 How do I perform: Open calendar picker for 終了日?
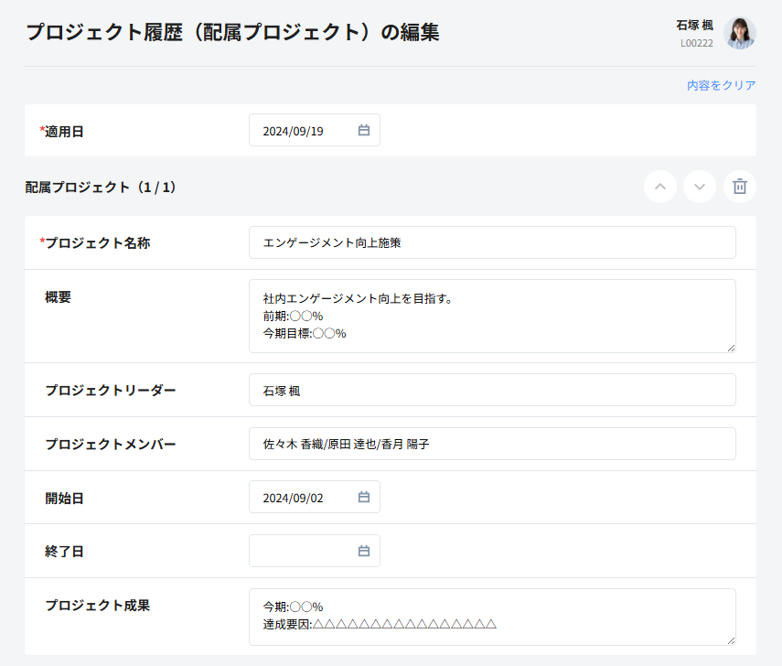point(363,551)
